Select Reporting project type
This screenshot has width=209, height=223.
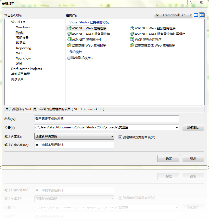coord(24,48)
